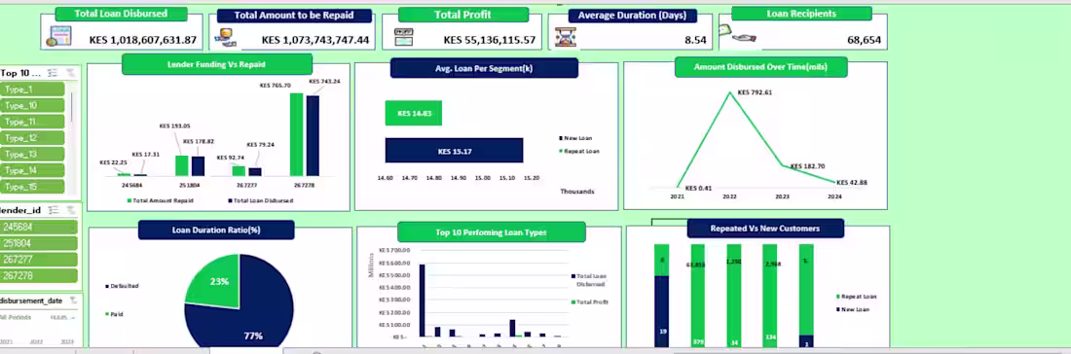Click the hourglass icon in Average Duration card

565,37
